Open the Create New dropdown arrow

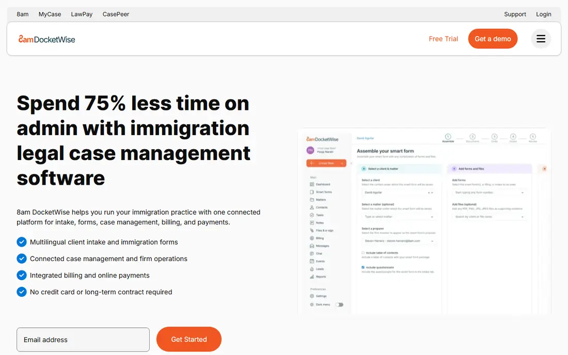coord(342,163)
